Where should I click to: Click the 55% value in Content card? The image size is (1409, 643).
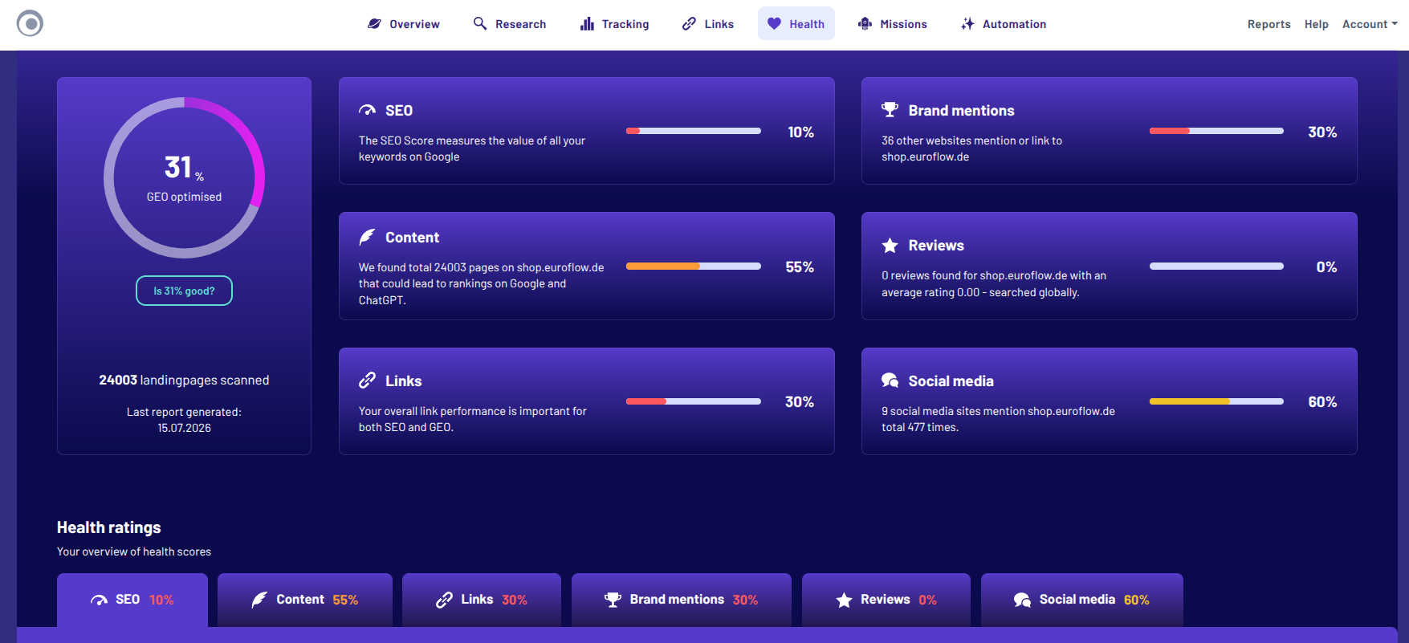(x=800, y=267)
